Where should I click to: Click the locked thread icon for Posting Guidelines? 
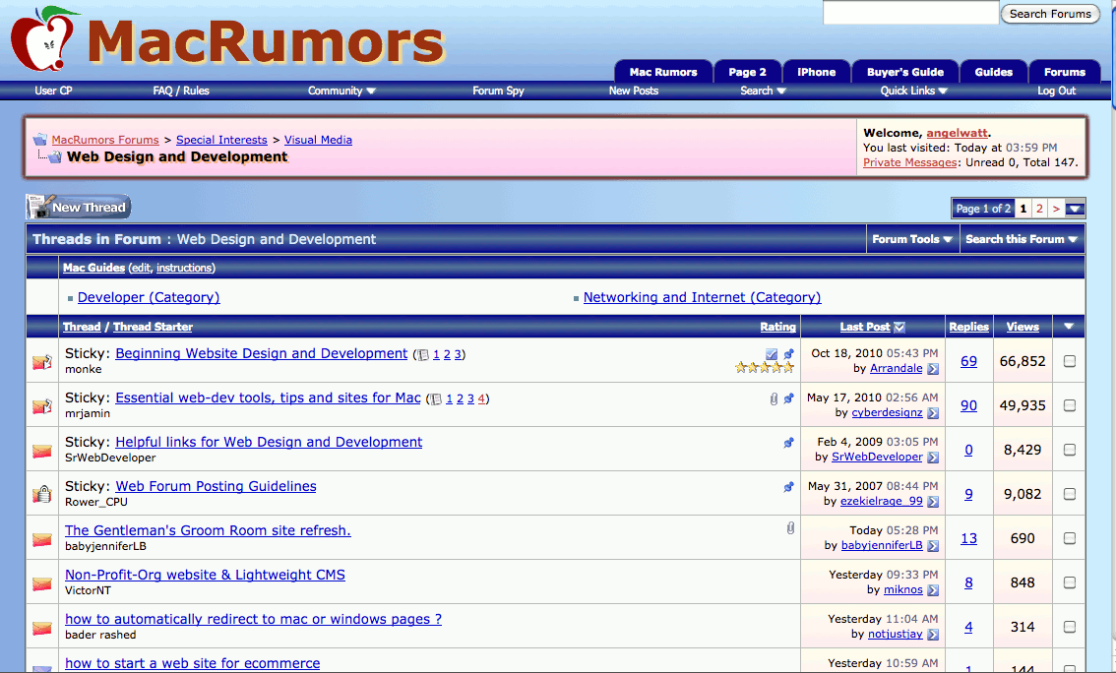coord(42,494)
